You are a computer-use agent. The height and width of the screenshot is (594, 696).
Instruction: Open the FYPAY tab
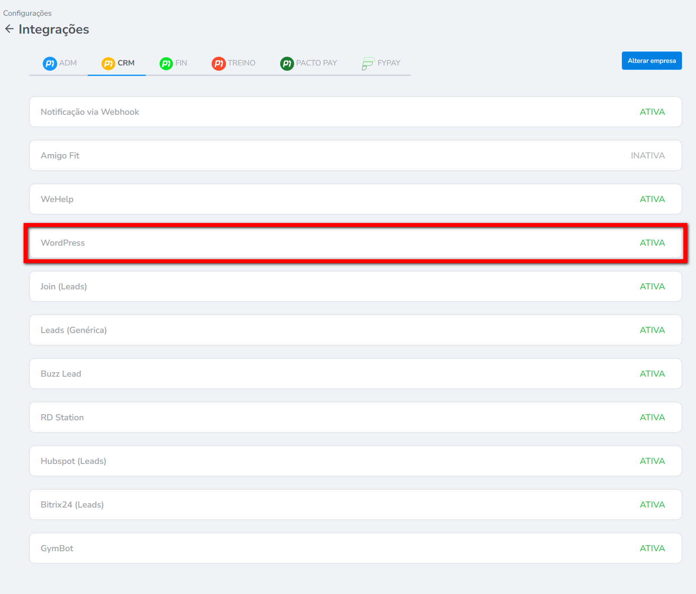(x=388, y=63)
